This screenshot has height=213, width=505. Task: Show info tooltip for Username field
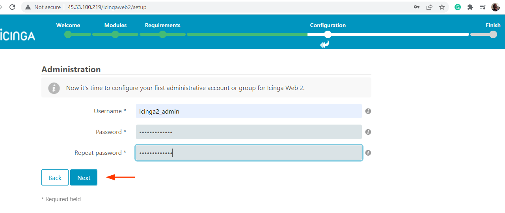[368, 111]
